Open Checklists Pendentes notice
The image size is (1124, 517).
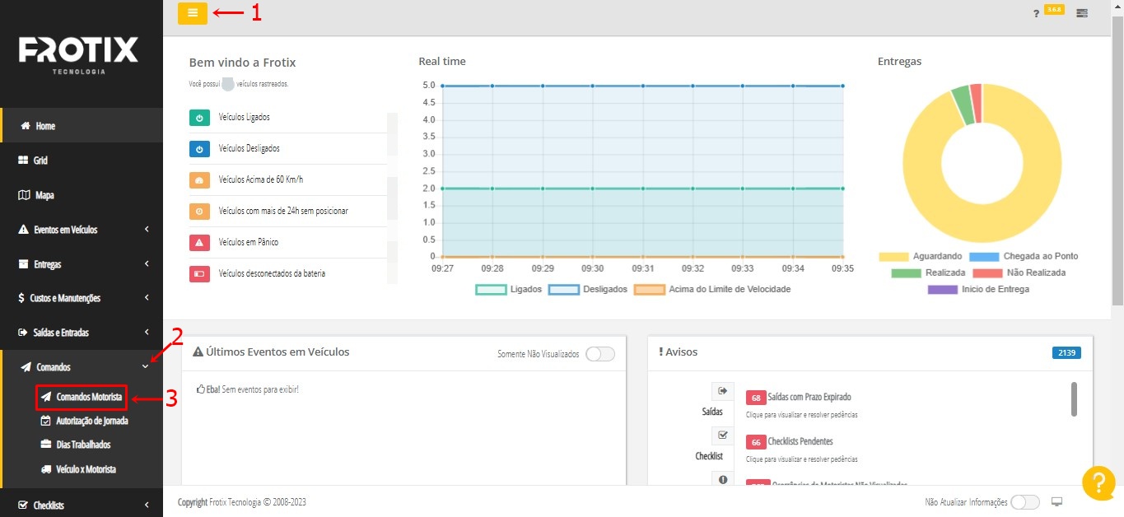point(800,441)
